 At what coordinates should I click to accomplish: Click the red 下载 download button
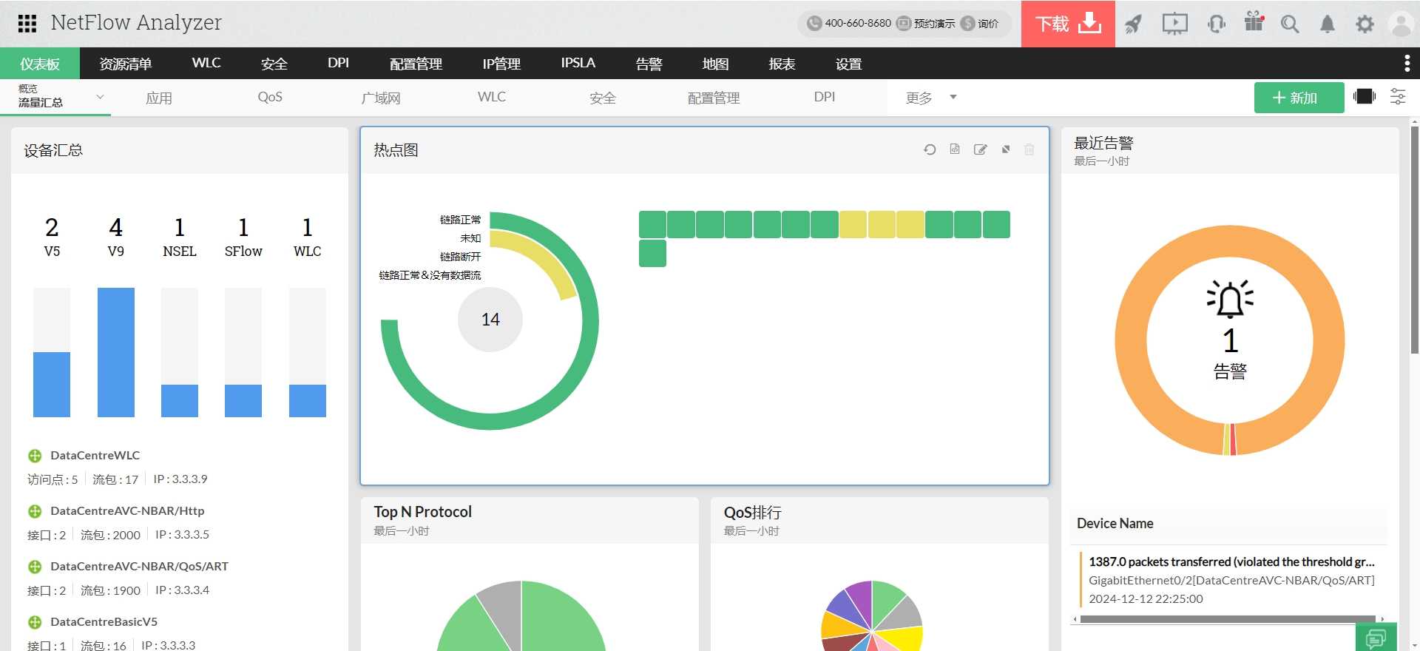click(1068, 24)
